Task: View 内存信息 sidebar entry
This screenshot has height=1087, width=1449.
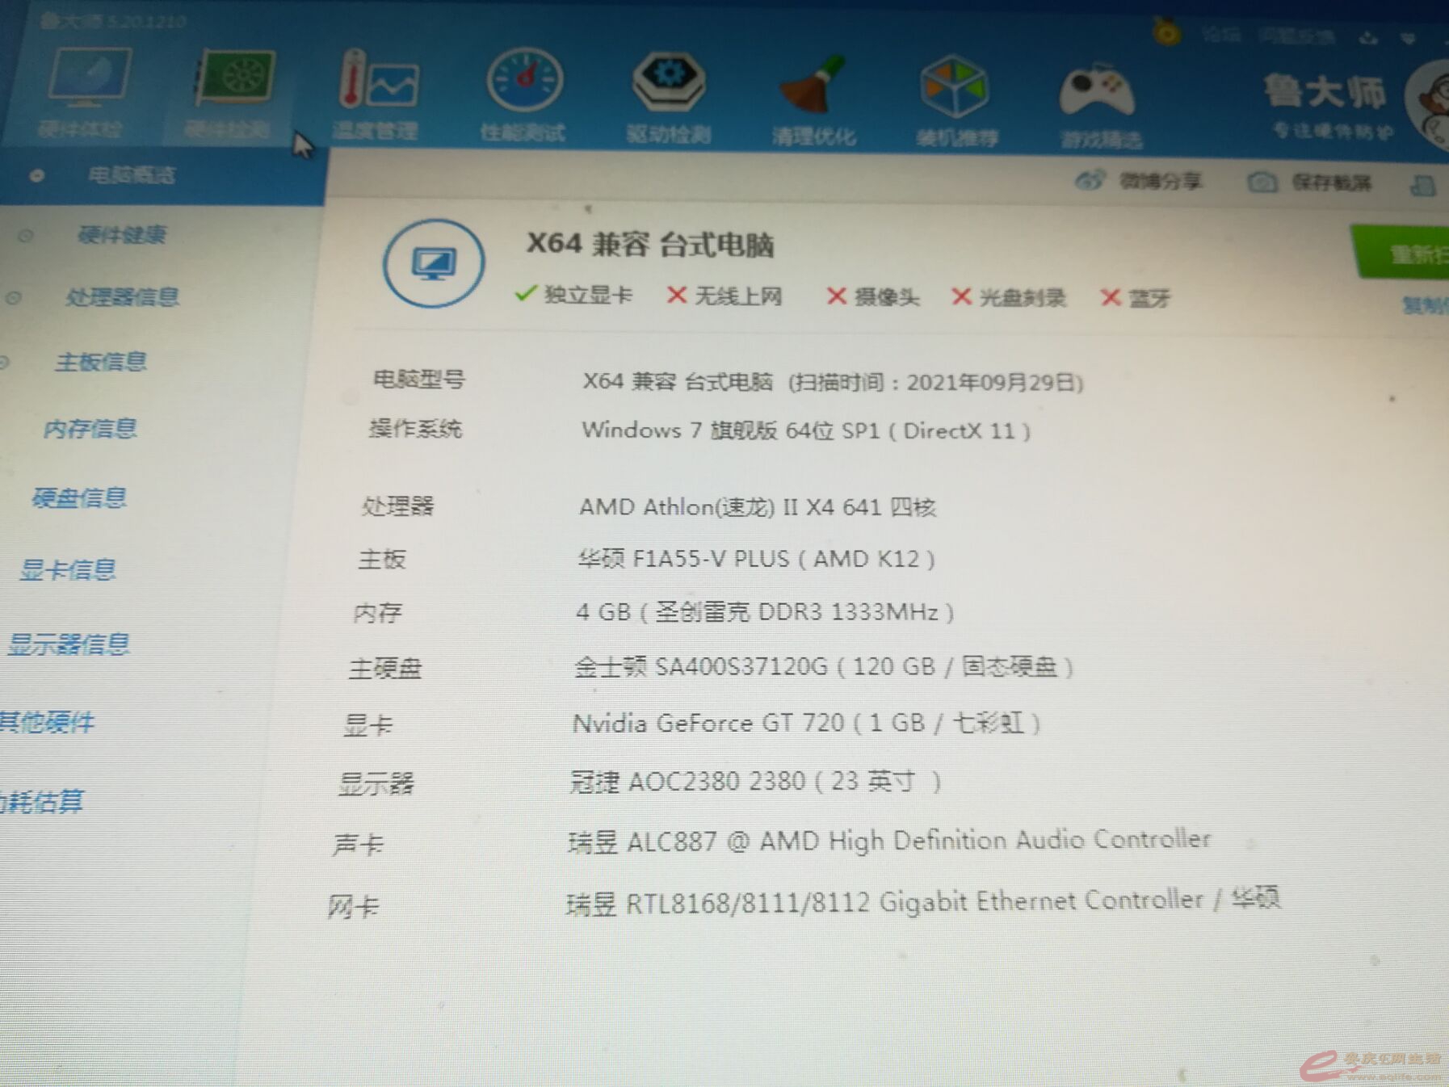Action: (x=90, y=428)
